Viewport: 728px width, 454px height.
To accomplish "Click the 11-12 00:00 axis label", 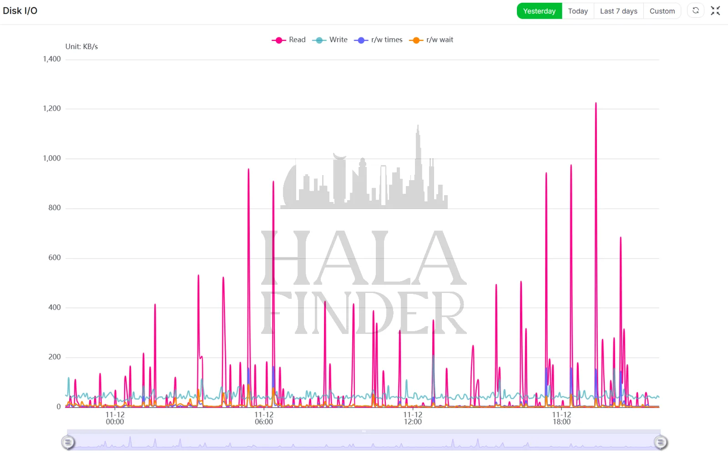I will pos(115,418).
